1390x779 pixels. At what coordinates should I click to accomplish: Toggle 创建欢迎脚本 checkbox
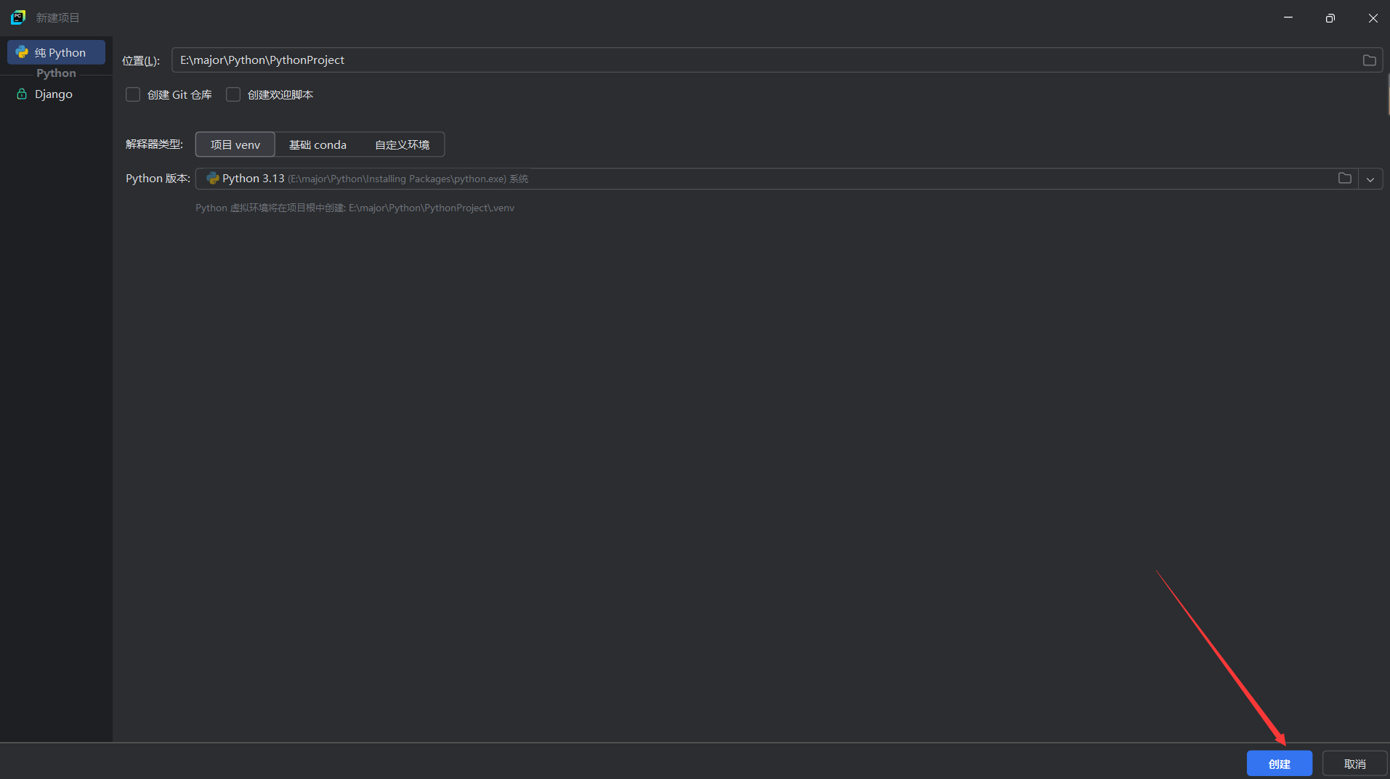[x=233, y=94]
